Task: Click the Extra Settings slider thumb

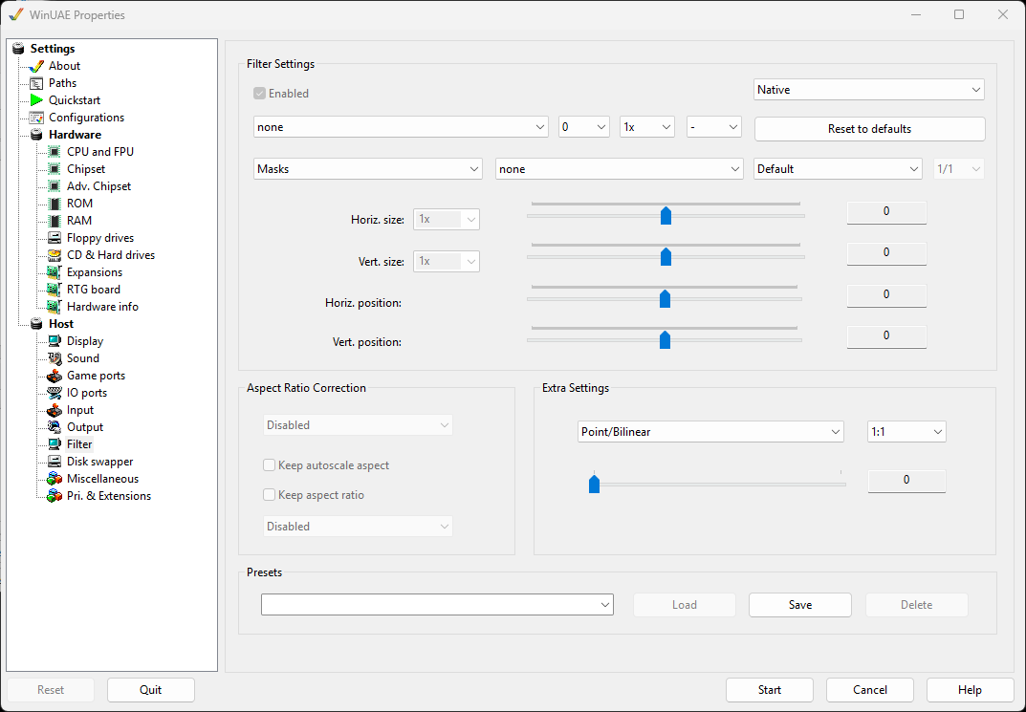Action: (x=594, y=484)
